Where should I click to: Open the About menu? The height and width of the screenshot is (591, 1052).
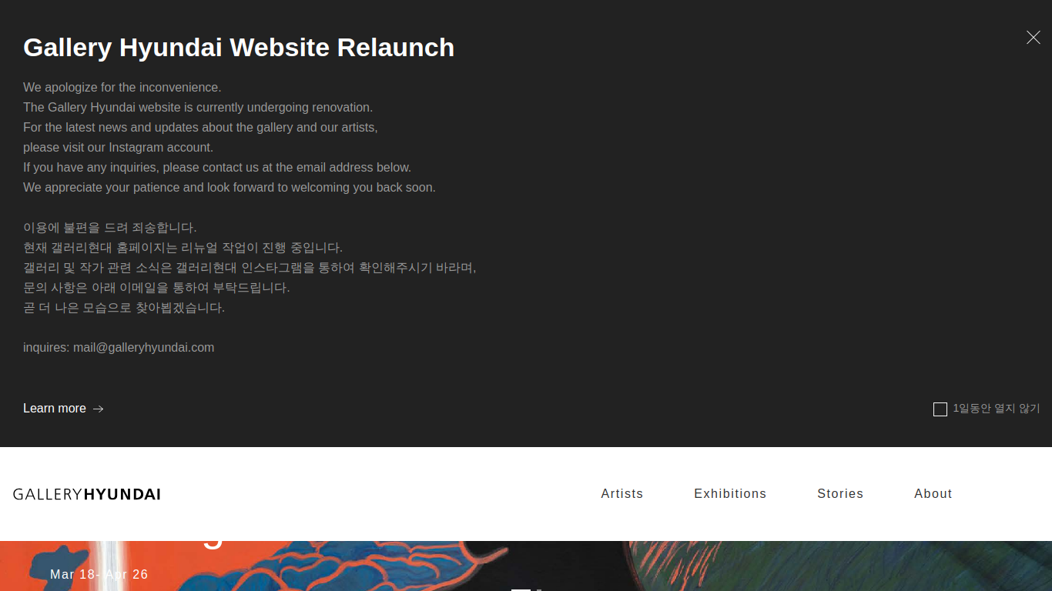[933, 494]
